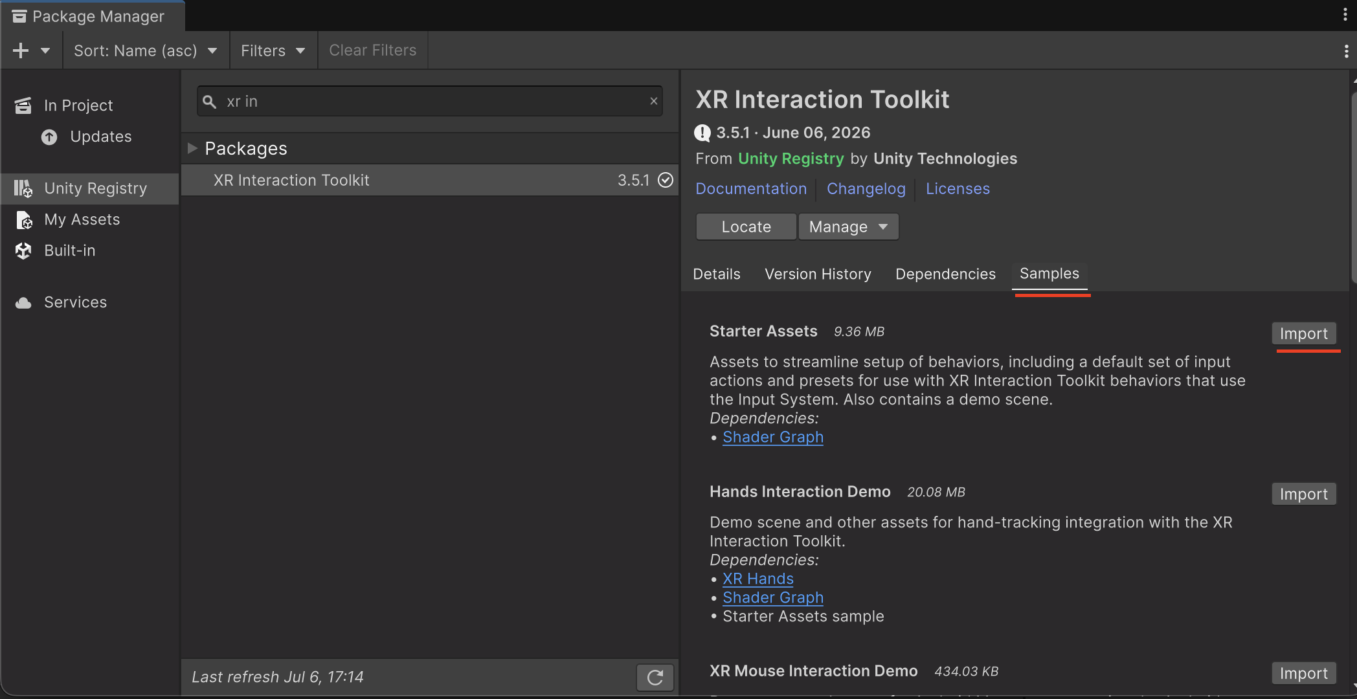Open the Filters dropdown

point(273,50)
